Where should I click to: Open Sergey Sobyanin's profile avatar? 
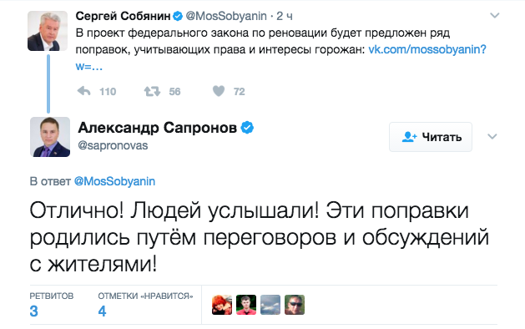pyautogui.click(x=48, y=31)
